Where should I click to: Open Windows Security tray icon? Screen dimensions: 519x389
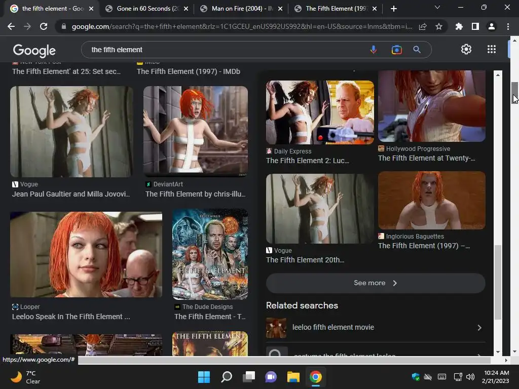(416, 377)
